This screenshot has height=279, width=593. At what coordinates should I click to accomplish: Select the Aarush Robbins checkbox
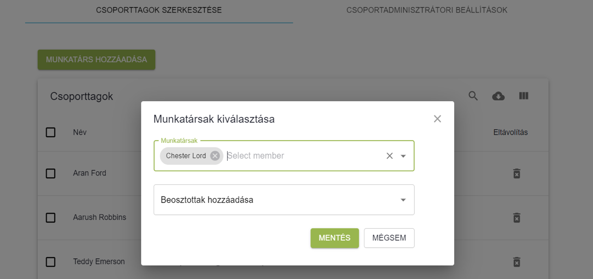point(50,218)
